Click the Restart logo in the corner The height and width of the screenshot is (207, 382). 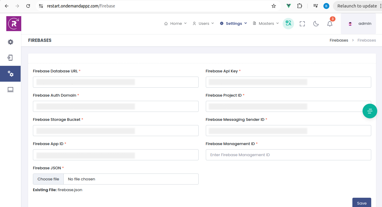click(x=13, y=23)
